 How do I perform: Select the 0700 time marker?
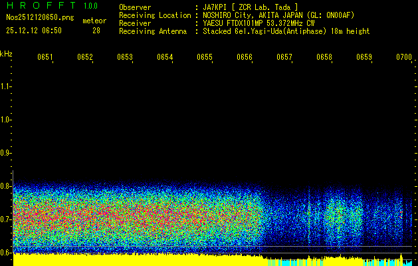(403, 58)
